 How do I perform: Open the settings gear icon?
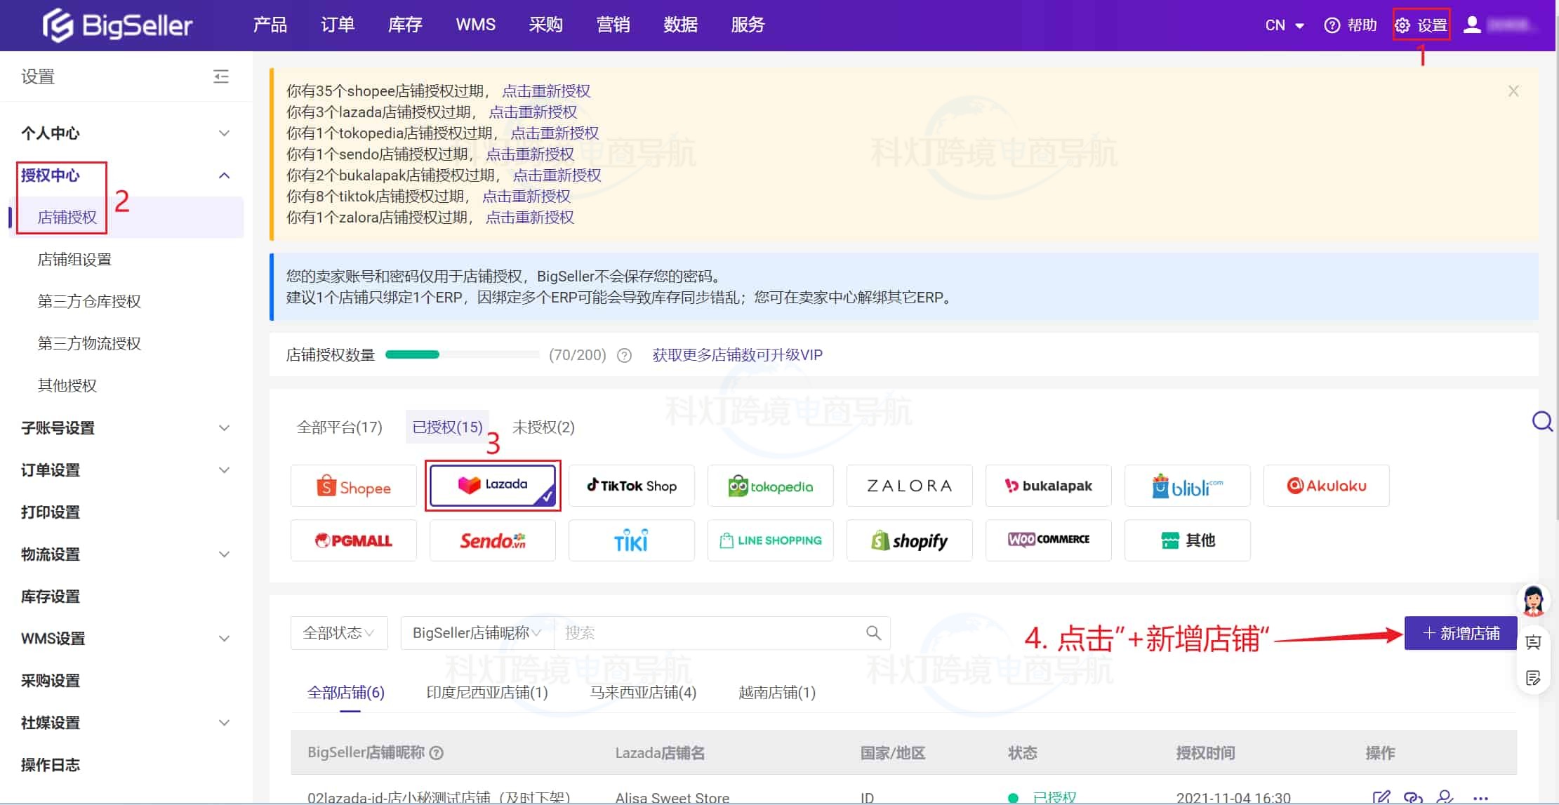[1402, 25]
